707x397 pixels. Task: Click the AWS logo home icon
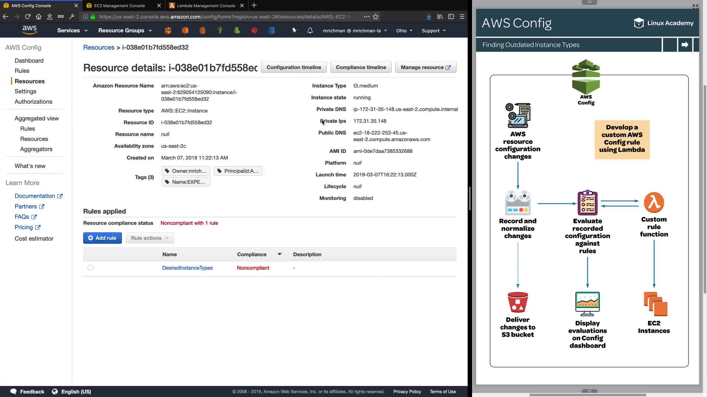29,30
